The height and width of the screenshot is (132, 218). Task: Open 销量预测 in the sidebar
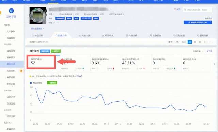(x=11, y=57)
